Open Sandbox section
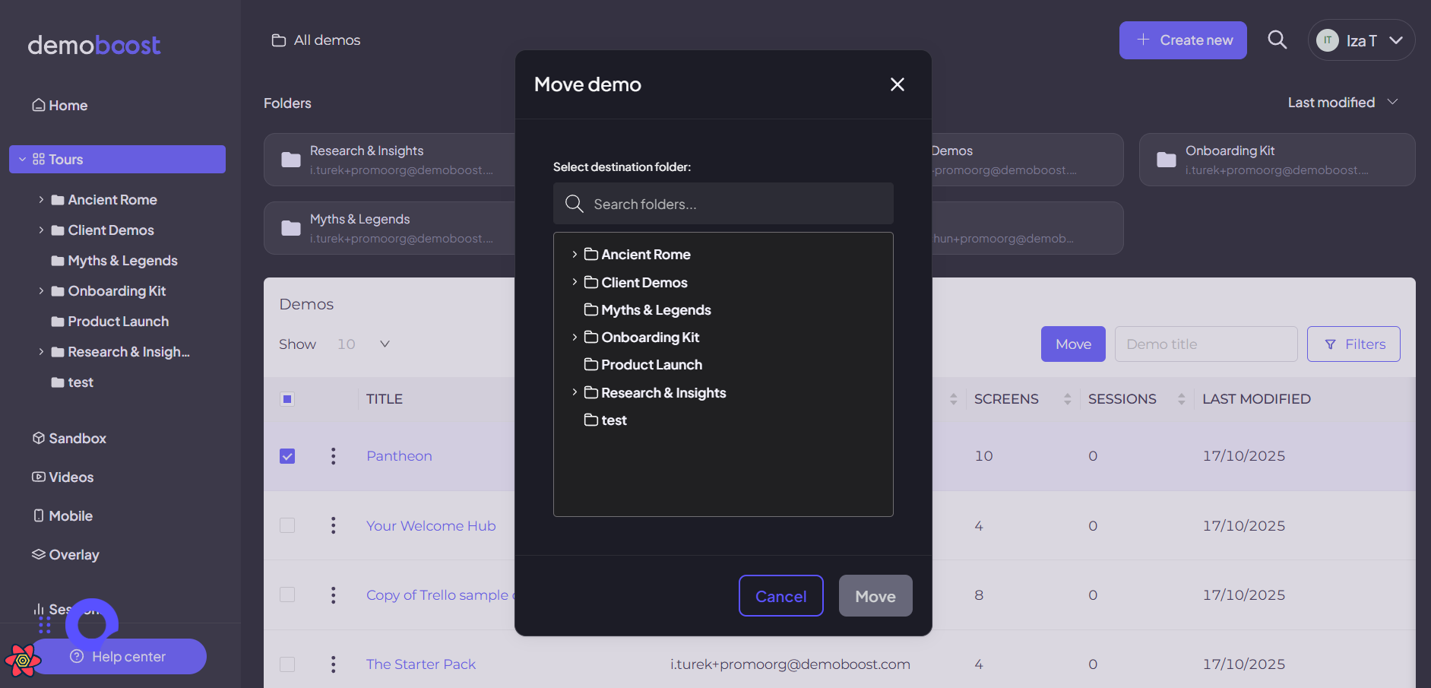 [x=69, y=439]
